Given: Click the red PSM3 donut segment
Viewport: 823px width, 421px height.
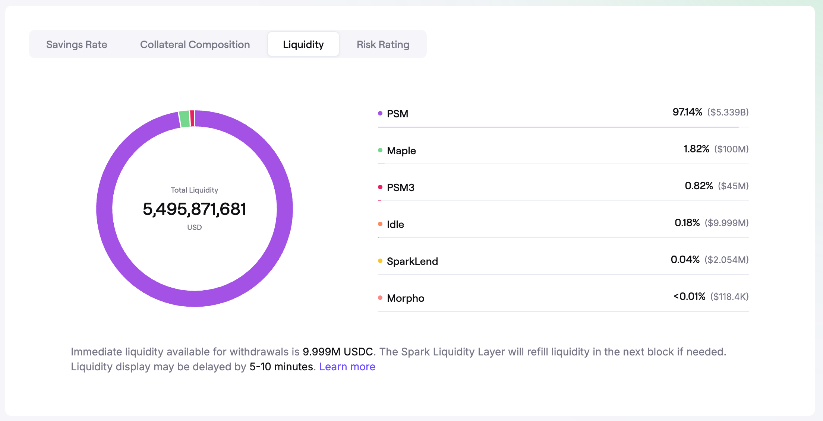Looking at the screenshot, I should click(x=192, y=118).
